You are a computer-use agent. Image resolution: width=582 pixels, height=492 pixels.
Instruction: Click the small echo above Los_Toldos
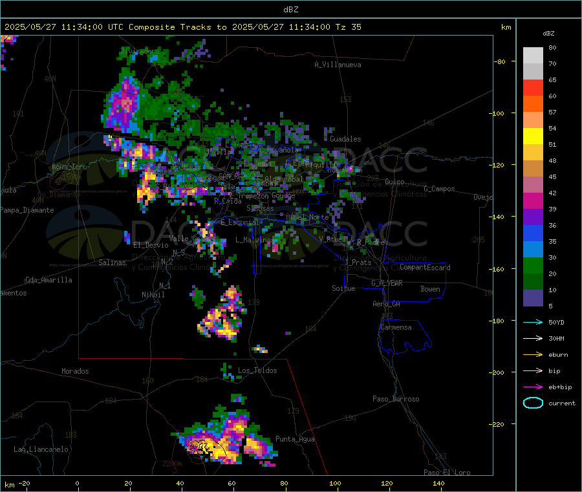click(260, 349)
